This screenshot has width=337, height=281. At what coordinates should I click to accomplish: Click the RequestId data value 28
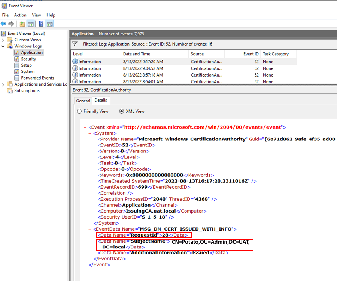(165, 235)
